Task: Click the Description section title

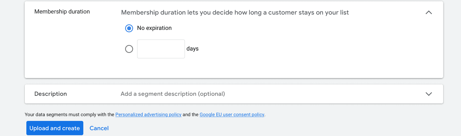Action: [51, 94]
